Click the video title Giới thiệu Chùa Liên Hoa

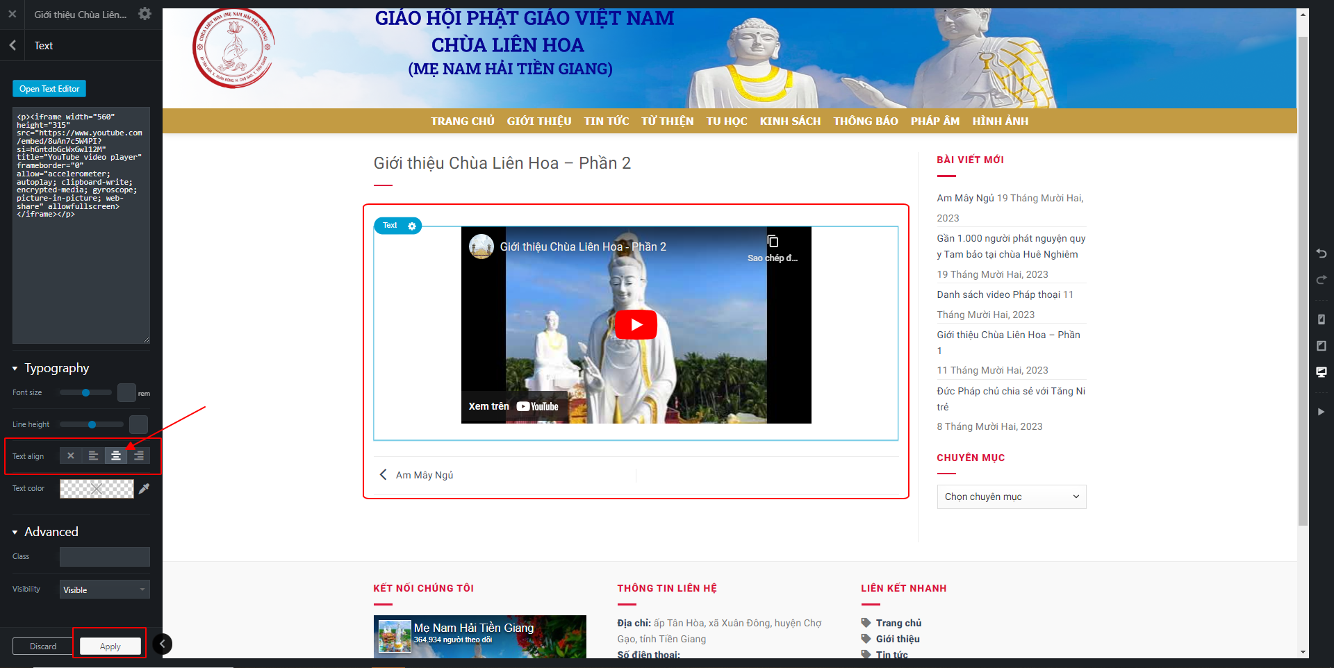tap(583, 247)
